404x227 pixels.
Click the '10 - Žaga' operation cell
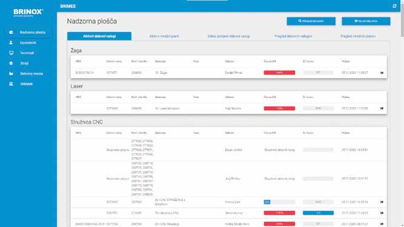pos(161,73)
